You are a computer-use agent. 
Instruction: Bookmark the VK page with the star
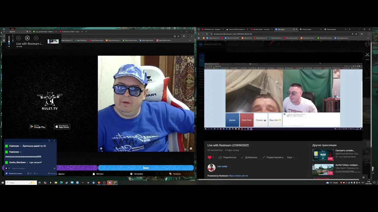pos(357,34)
